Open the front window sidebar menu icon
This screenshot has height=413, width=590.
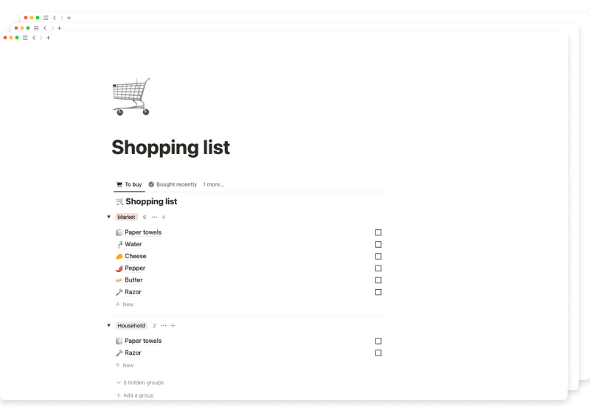25,38
